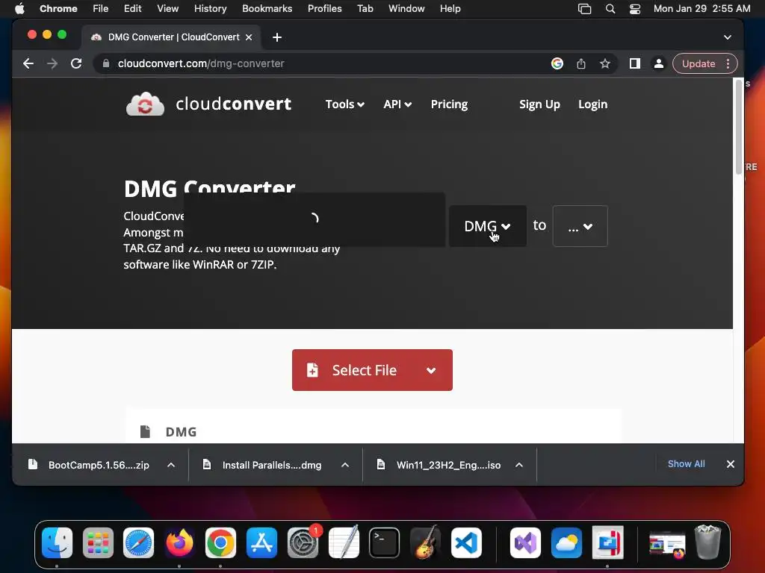
Task: Click the Sign Up link
Action: click(539, 104)
